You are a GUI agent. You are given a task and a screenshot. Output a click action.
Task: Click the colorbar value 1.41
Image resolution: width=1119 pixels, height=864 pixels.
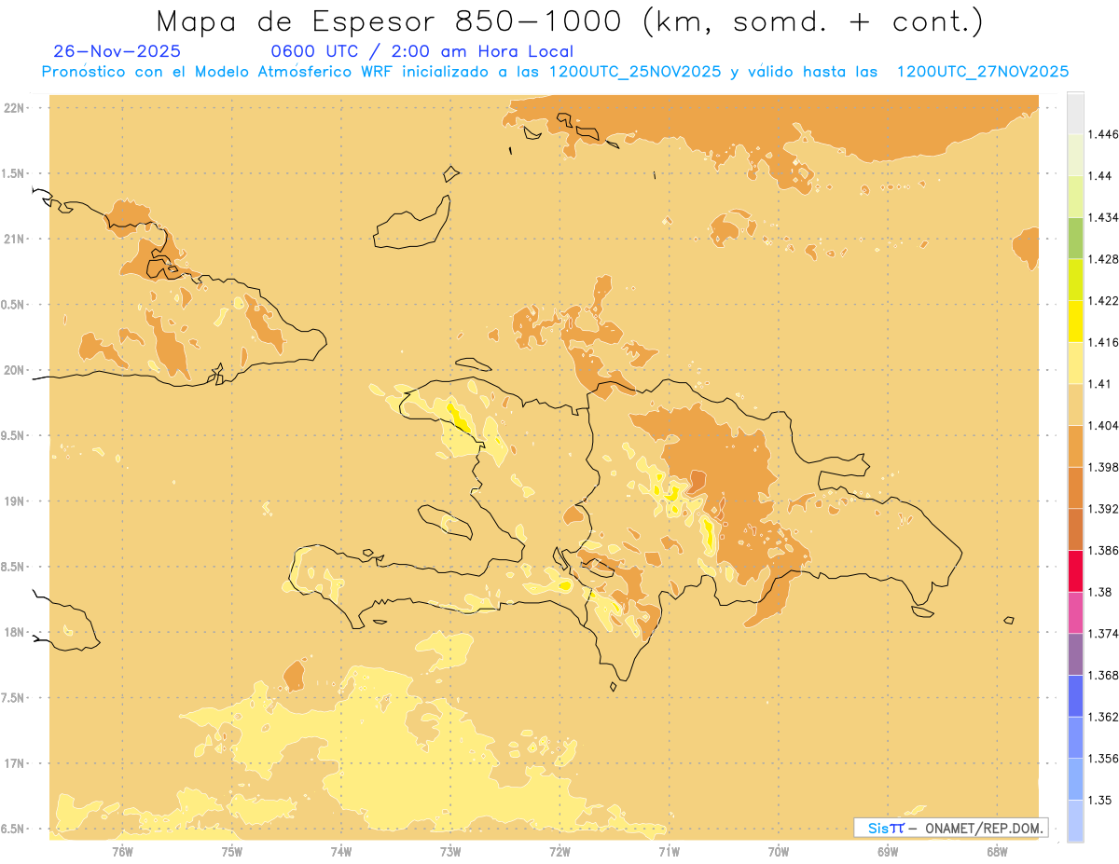tap(1100, 384)
